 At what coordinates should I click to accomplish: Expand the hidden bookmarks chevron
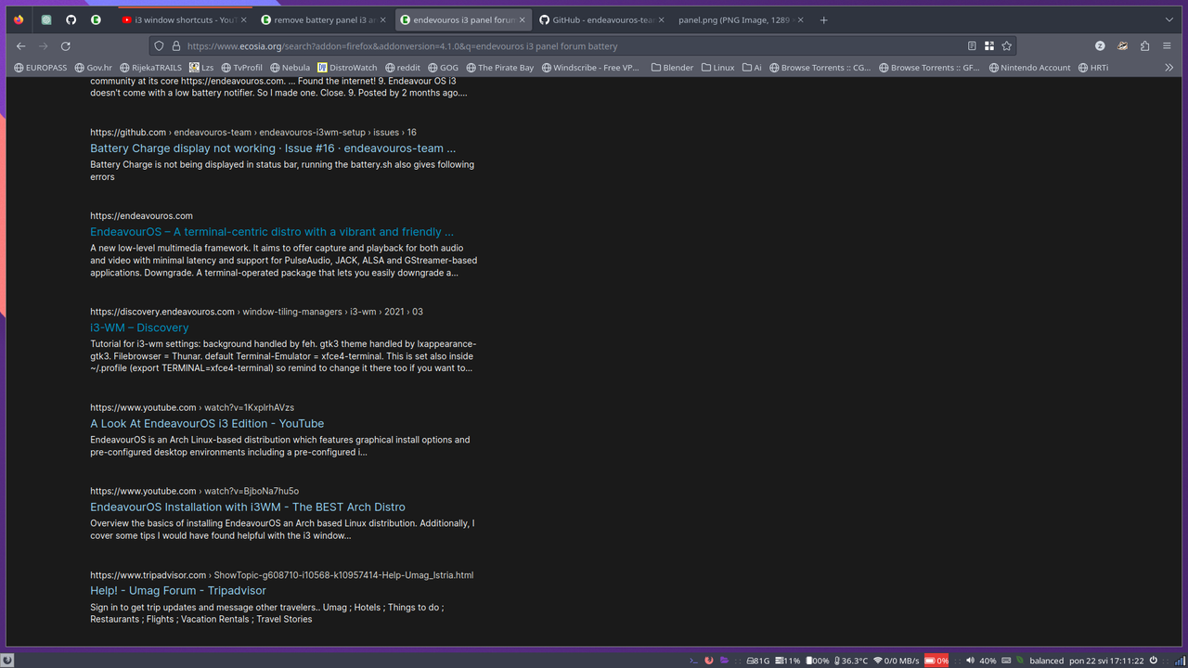point(1169,67)
